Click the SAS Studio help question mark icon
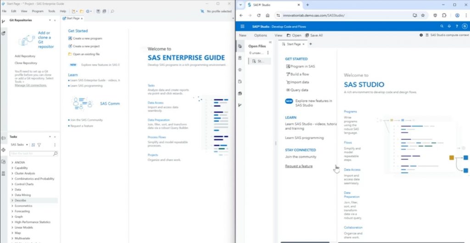 coord(457,26)
